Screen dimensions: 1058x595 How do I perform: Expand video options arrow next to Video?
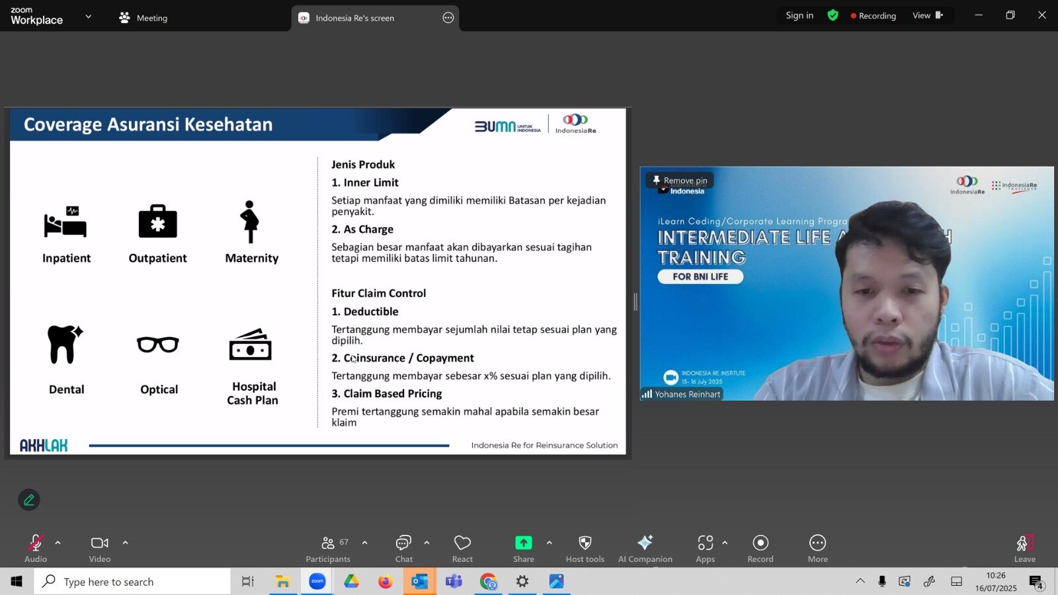[125, 543]
